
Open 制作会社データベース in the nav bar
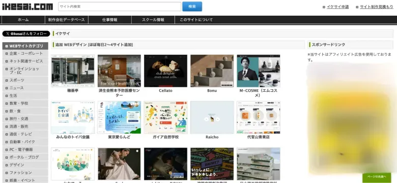67,20
